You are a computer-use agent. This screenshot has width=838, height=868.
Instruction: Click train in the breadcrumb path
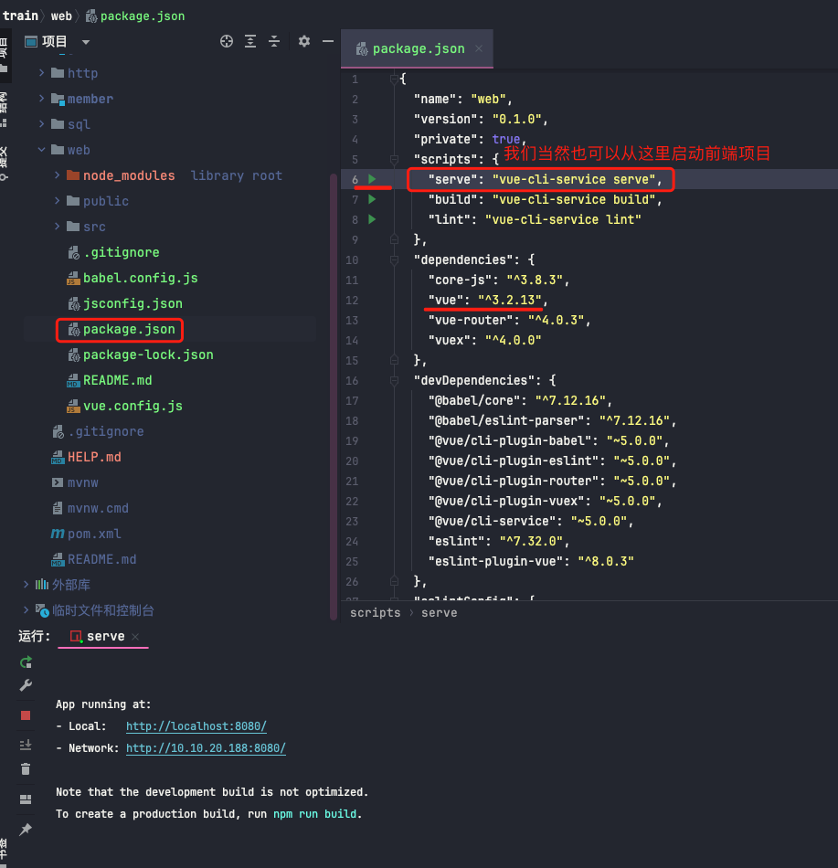(20, 16)
